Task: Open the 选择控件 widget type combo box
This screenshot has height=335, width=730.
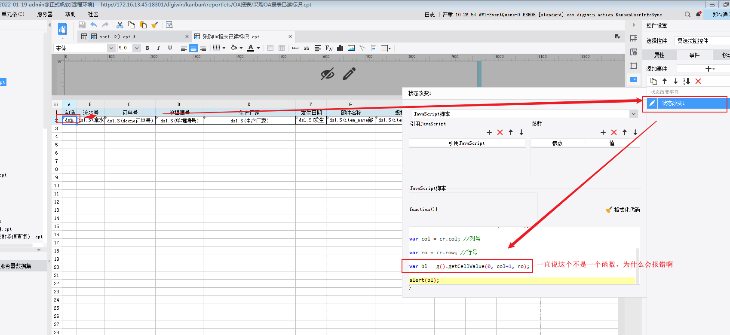Action: (x=702, y=41)
